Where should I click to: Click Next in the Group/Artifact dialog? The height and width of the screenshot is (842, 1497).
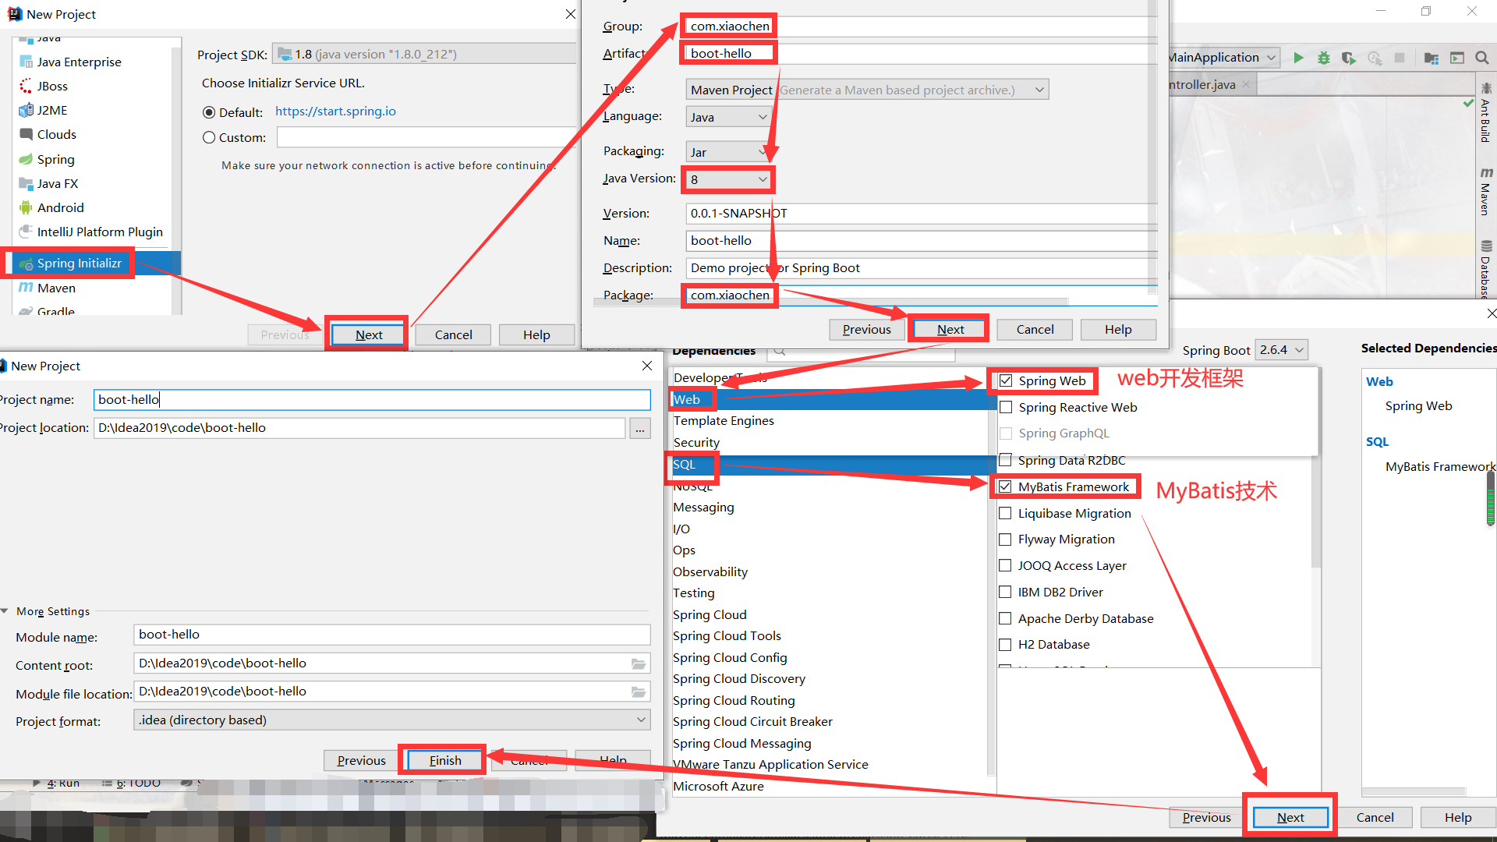(950, 330)
